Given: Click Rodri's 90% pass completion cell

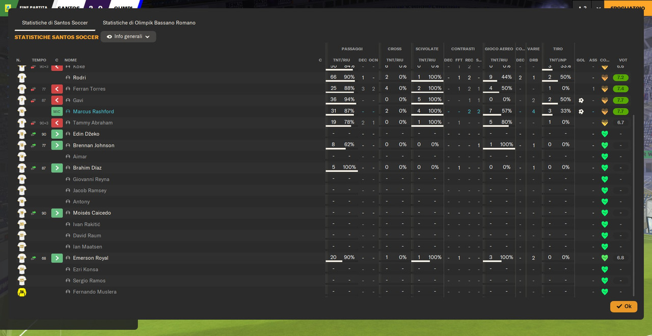Looking at the screenshot, I should [x=349, y=77].
